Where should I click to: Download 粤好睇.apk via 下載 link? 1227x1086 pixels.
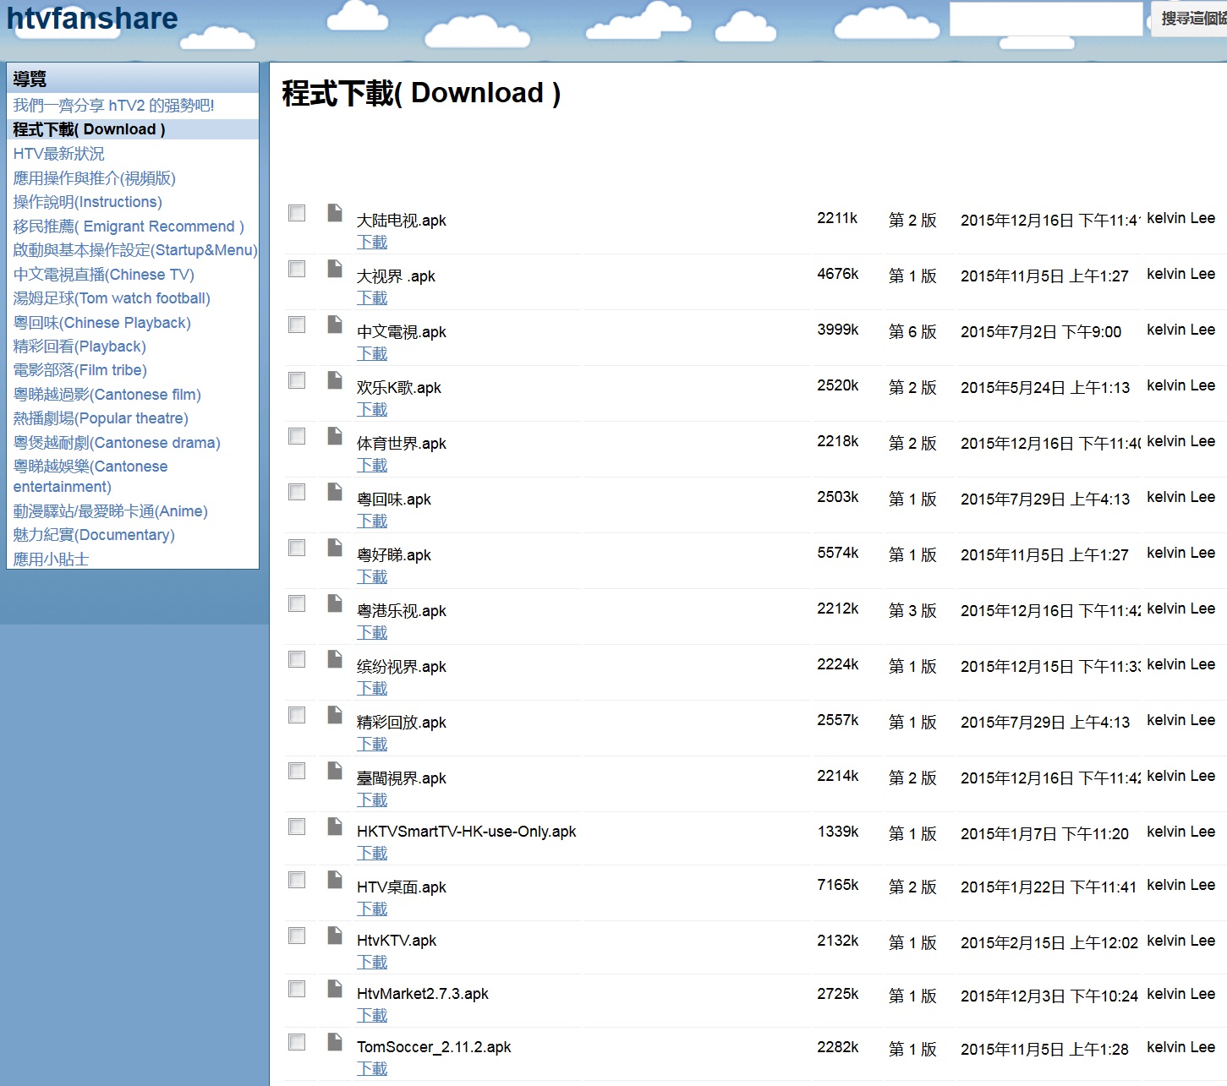coord(372,577)
